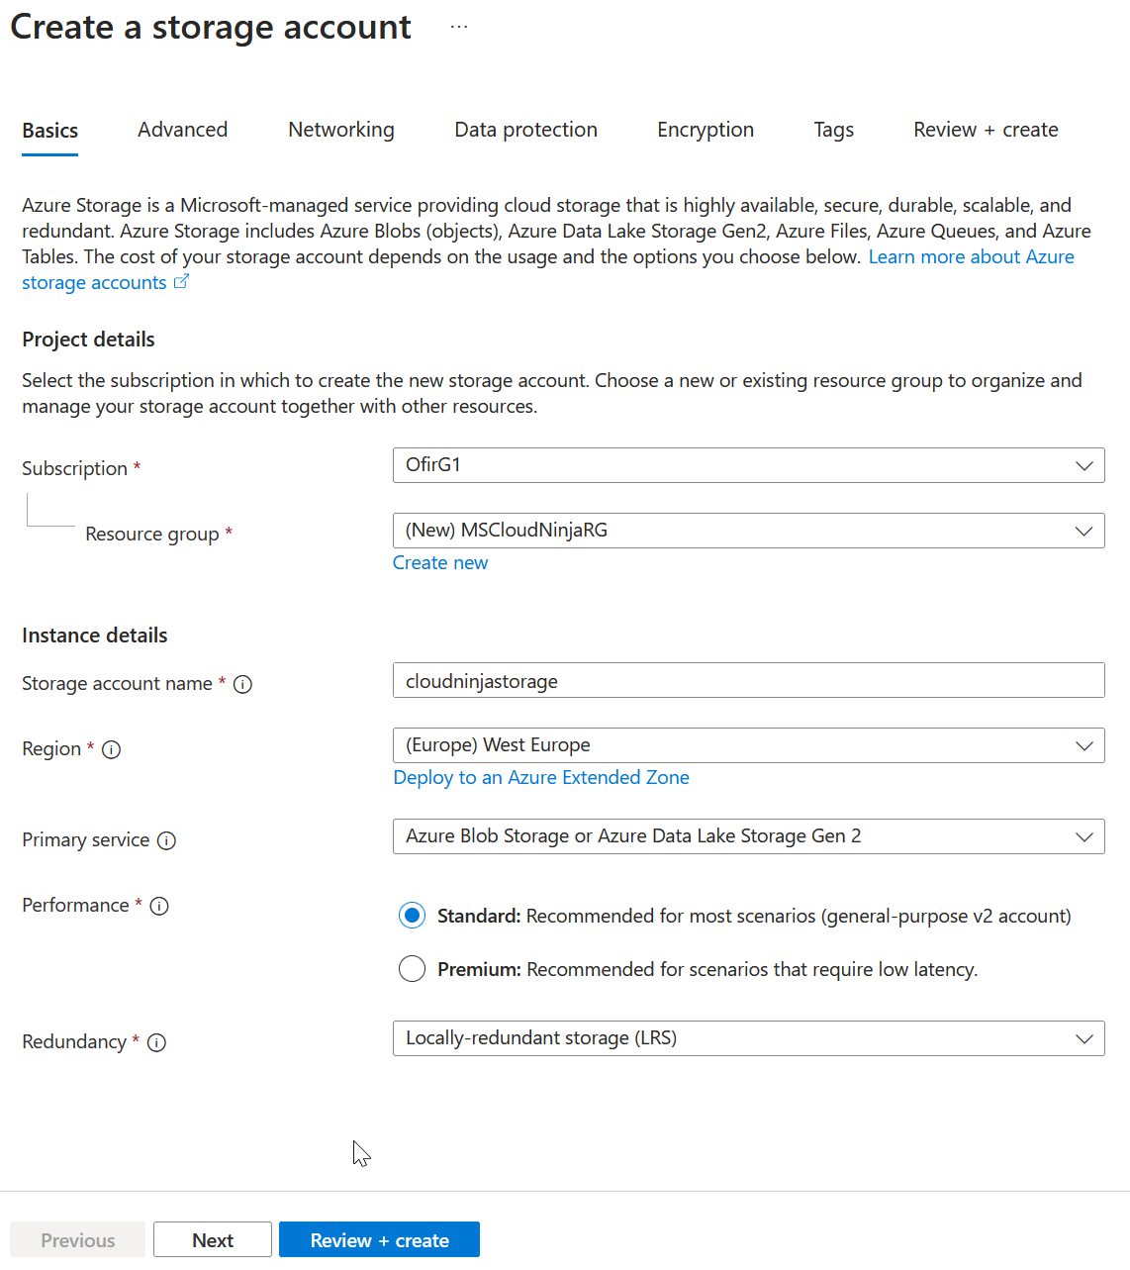Switch to the Networking tab
Image resolution: width=1130 pixels, height=1270 pixels.
click(340, 130)
